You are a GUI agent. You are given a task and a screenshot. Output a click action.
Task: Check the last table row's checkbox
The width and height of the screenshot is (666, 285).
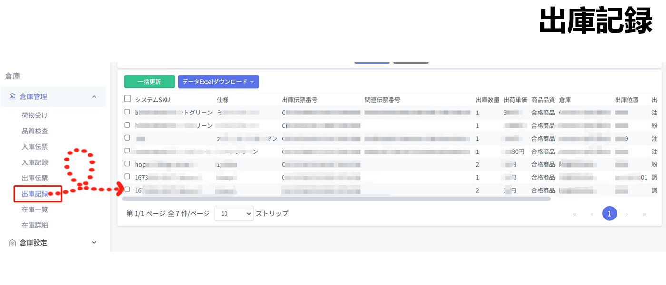tap(127, 190)
